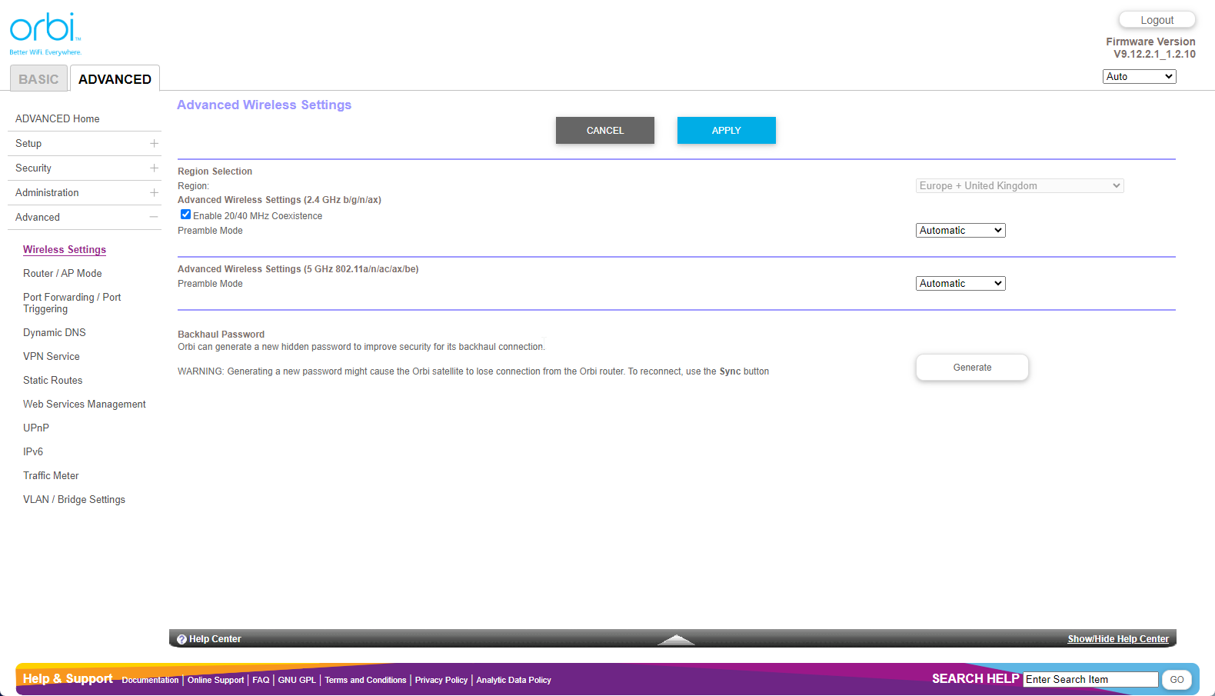Log out using the Logout button
The image size is (1215, 696).
[1157, 20]
